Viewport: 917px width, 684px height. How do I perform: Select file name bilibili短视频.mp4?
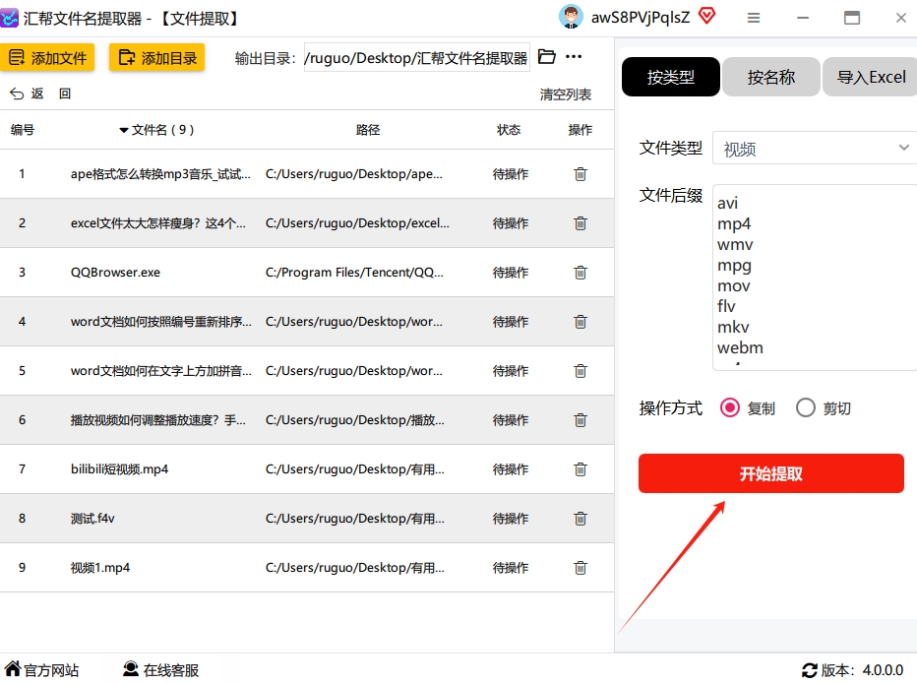[x=119, y=468]
